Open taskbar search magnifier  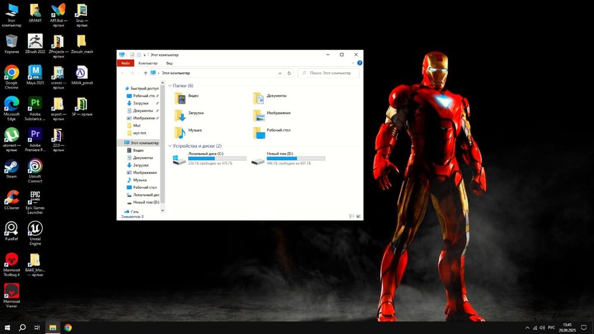pyautogui.click(x=23, y=327)
